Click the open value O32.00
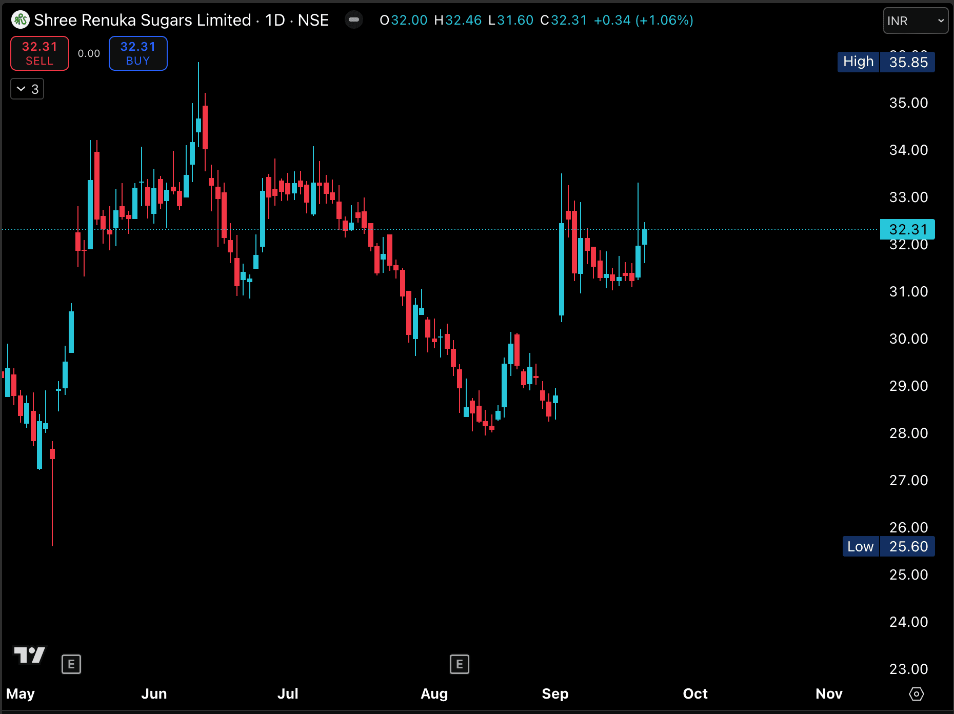Viewport: 954px width, 714px height. pos(403,20)
